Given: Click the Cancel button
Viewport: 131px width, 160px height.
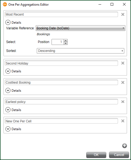Looking at the screenshot, I should click(119, 155).
